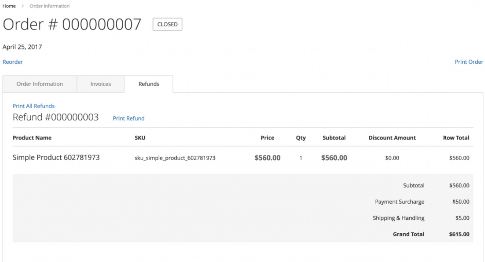485x262 pixels.
Task: Click the sku_simple_product_602781973 SKU value
Action: click(175, 158)
